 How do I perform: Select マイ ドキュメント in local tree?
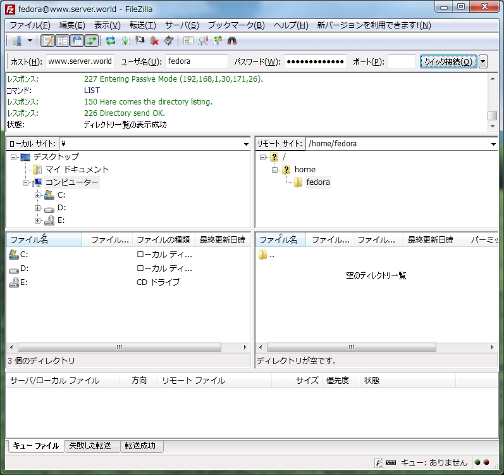(77, 170)
